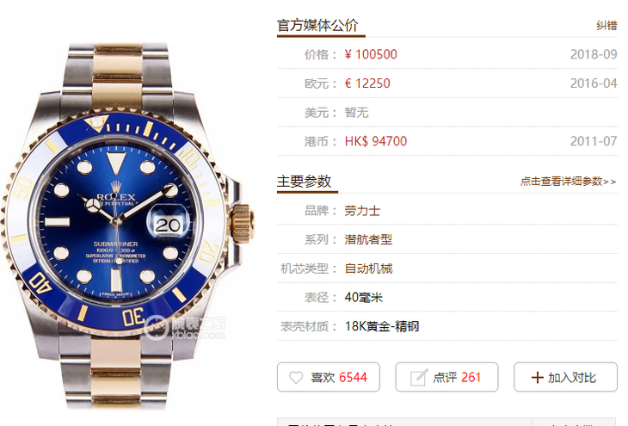Click the 40毫米 case diameter value
The height and width of the screenshot is (426, 628).
363,298
